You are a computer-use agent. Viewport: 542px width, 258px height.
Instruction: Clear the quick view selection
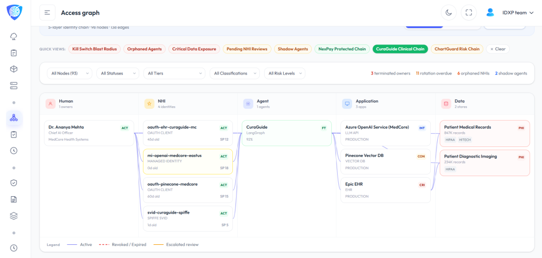(x=498, y=49)
